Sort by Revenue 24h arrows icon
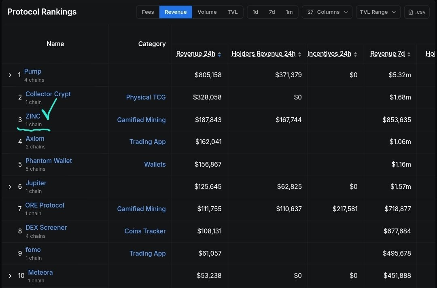The image size is (437, 288). click(x=219, y=54)
